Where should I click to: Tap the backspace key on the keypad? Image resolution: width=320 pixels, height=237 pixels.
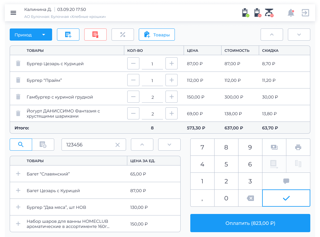[x=250, y=198]
